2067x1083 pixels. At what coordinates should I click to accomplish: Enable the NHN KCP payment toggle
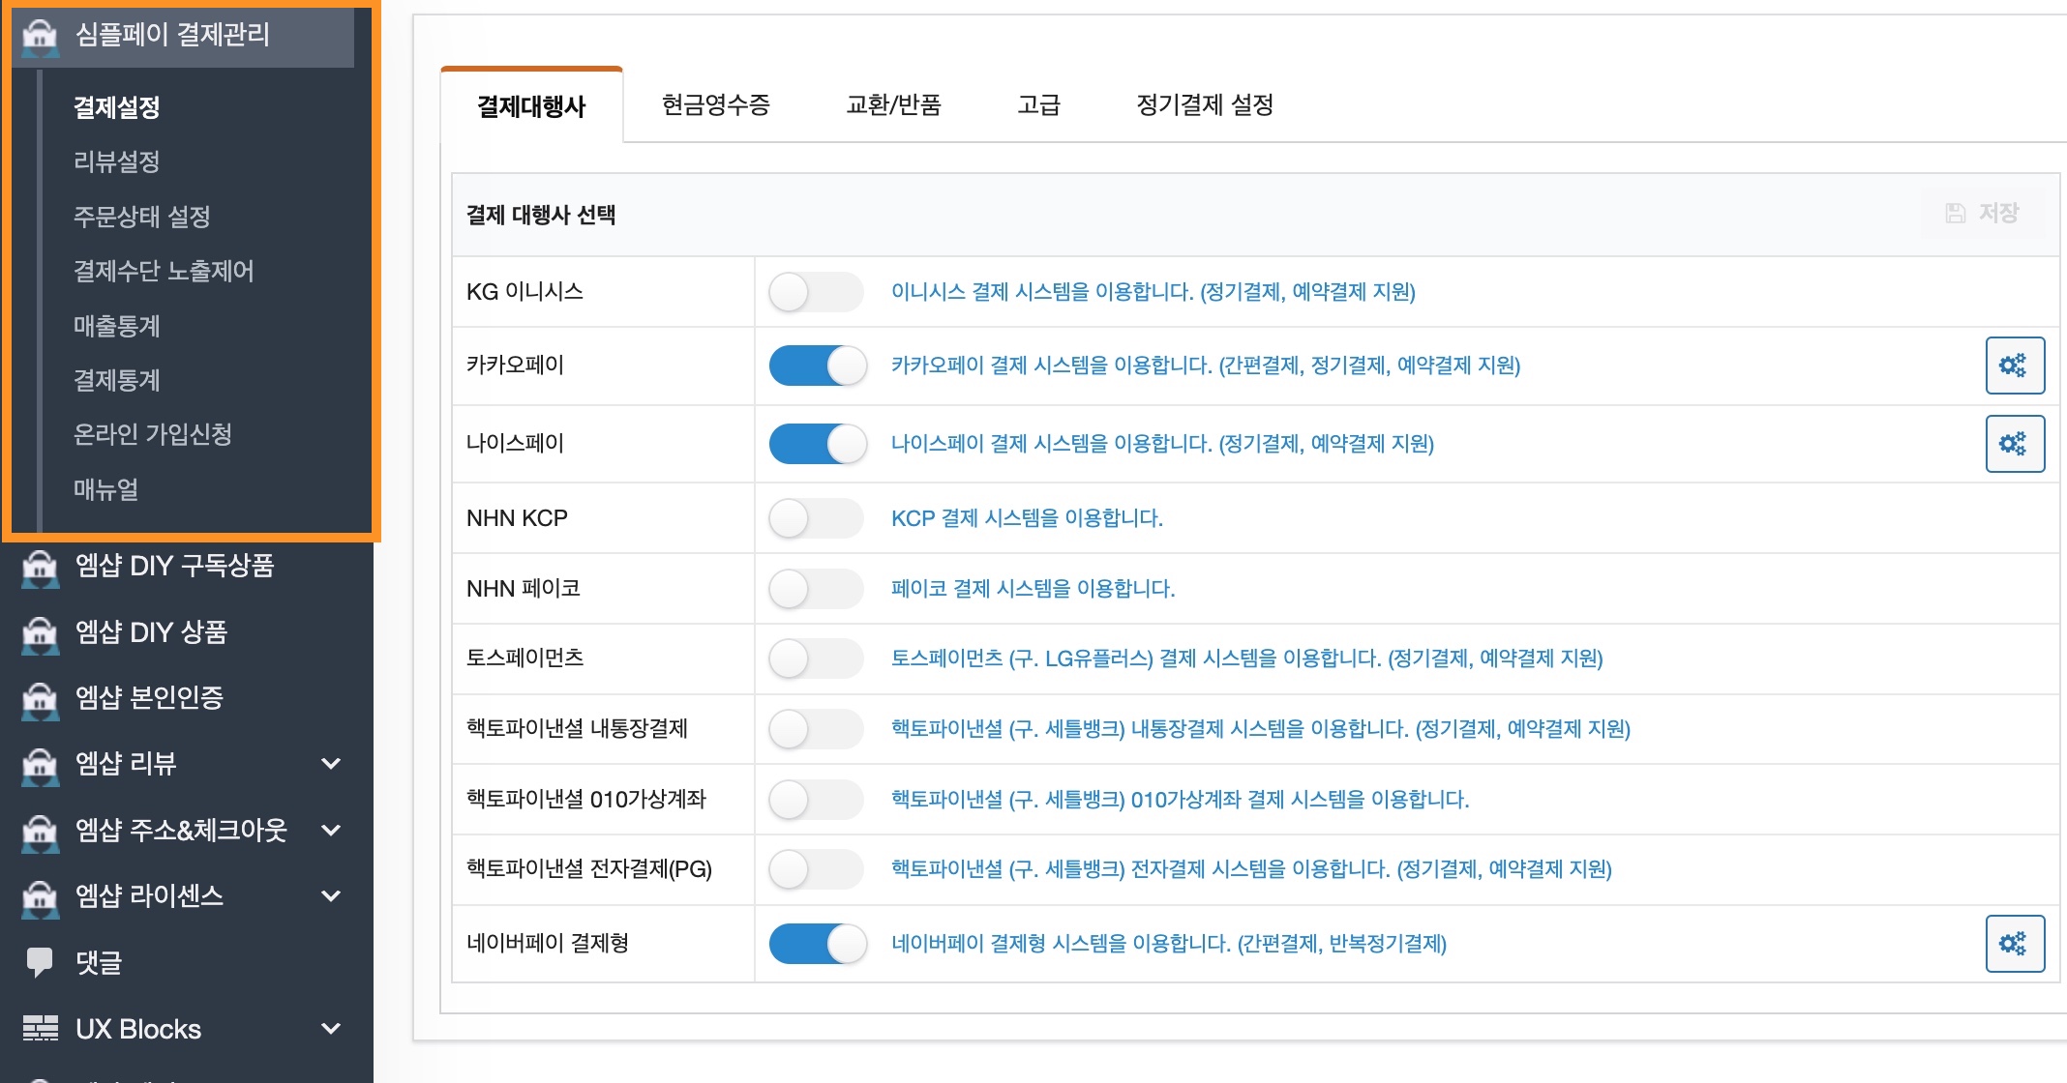pos(816,518)
